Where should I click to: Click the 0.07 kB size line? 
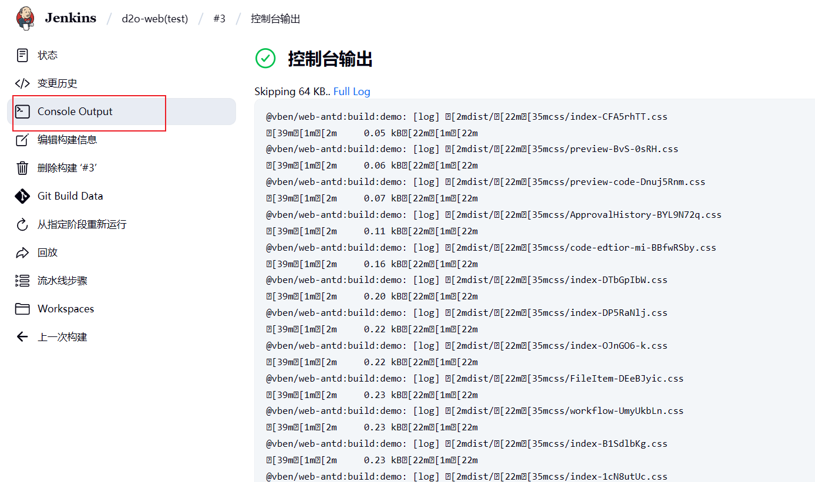372,198
